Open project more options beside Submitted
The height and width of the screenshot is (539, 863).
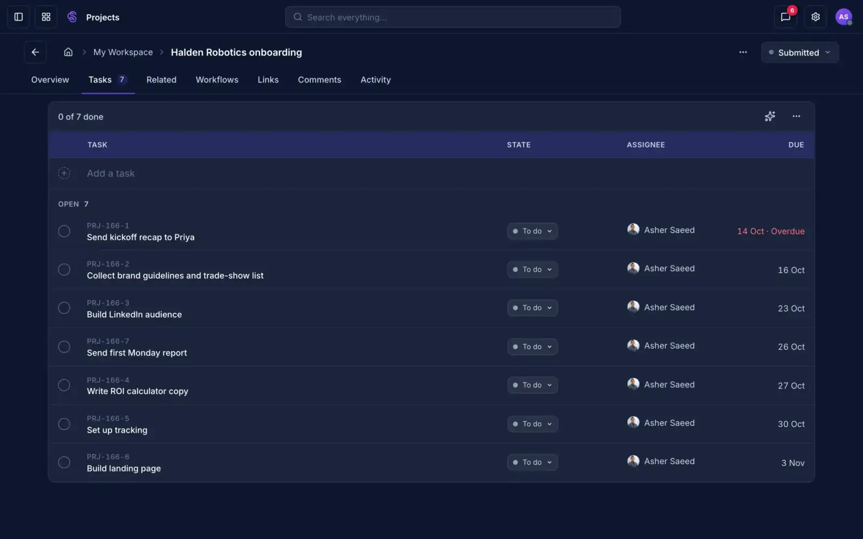click(743, 52)
